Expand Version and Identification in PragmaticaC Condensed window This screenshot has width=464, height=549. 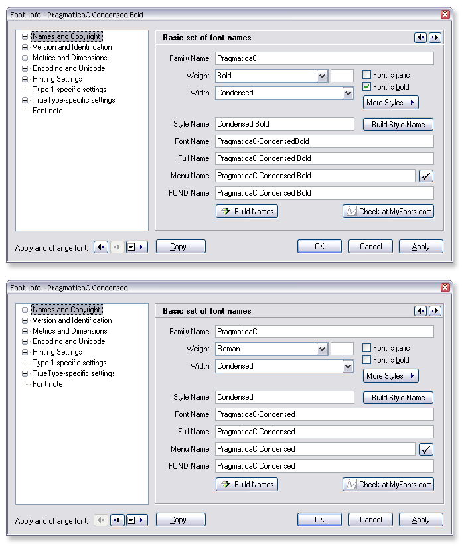(25, 320)
